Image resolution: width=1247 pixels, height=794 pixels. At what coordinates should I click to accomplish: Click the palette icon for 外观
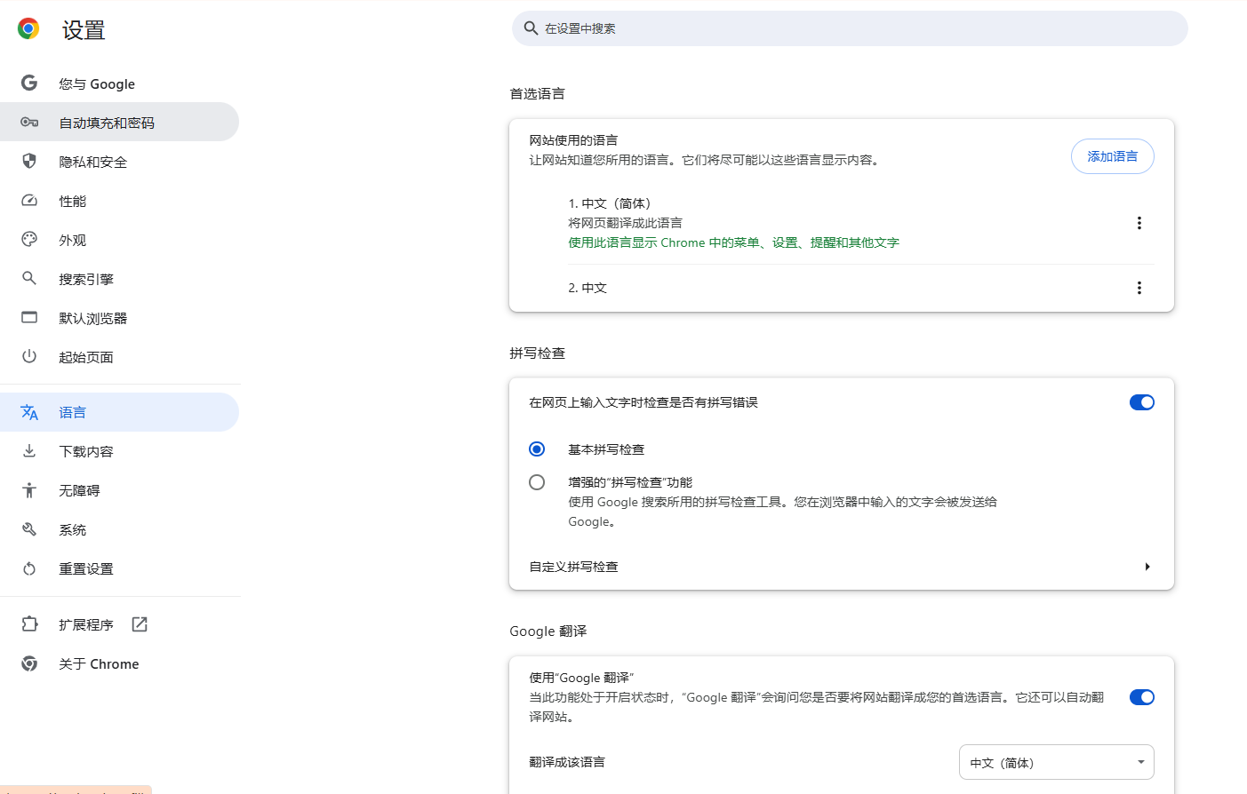(x=29, y=239)
